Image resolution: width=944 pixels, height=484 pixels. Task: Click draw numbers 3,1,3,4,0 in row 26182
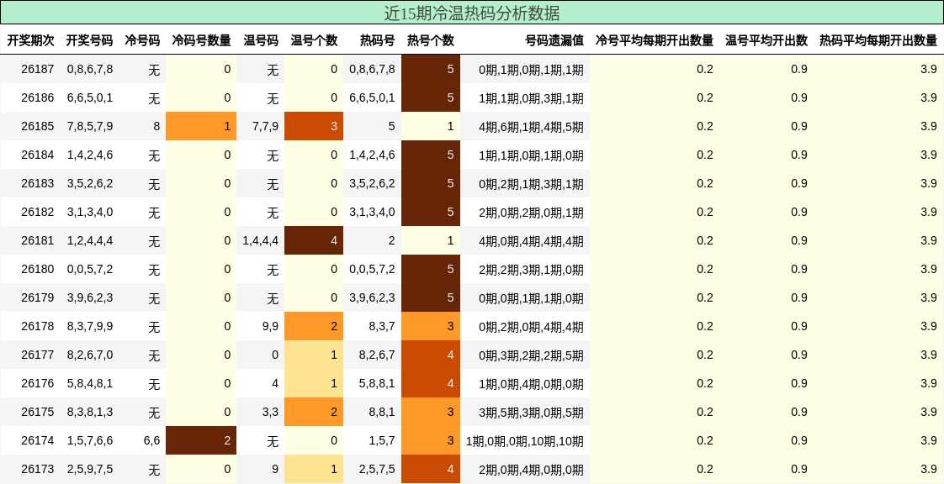tap(90, 212)
